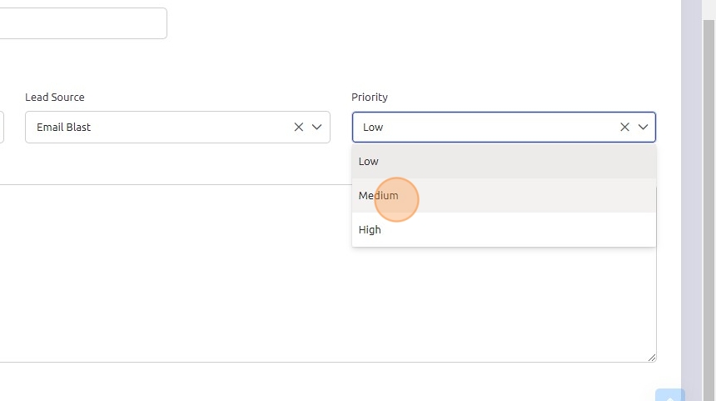This screenshot has width=716, height=401.
Task: Open the Email Blast combo box
Action: pyautogui.click(x=158, y=128)
